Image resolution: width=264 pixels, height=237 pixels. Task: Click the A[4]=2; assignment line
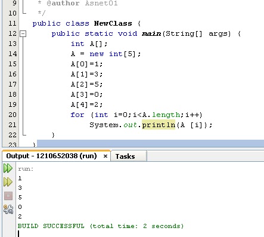coord(86,104)
